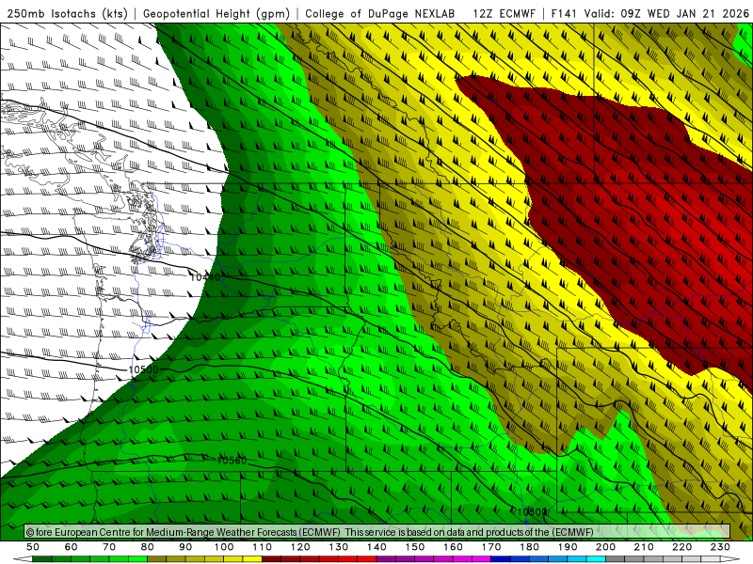The width and height of the screenshot is (753, 564).
Task: Click the 60 value on the color scale
Action: [72, 547]
